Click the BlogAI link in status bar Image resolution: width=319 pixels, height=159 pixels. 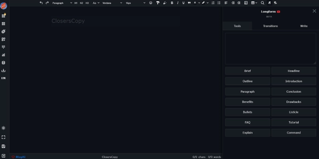click(x=20, y=157)
